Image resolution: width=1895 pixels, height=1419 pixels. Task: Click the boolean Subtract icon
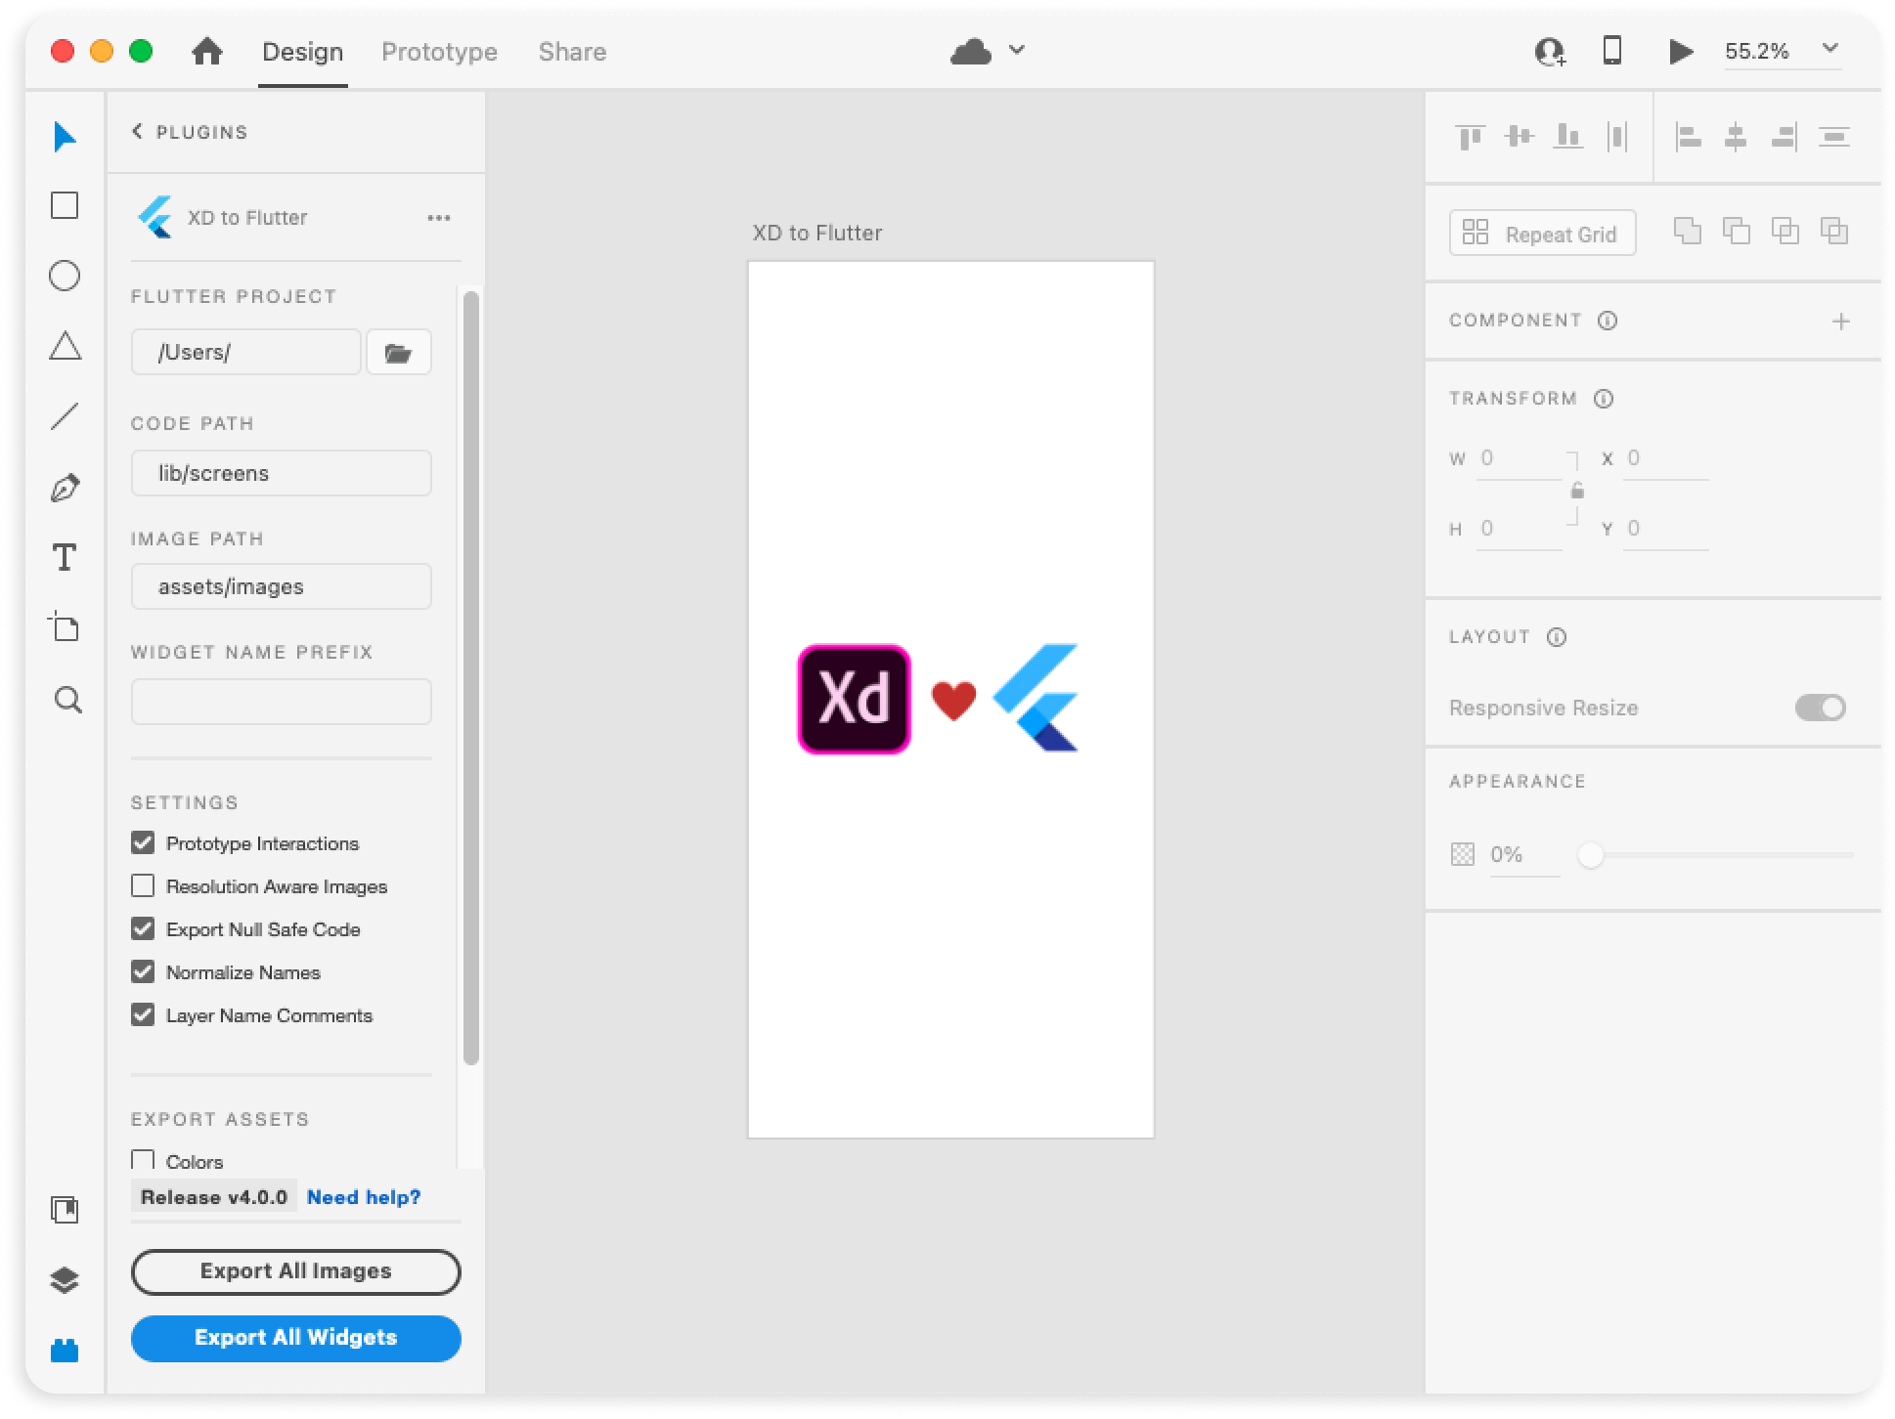(x=1737, y=232)
